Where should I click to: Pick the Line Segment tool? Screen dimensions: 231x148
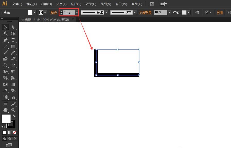(x=5, y=46)
